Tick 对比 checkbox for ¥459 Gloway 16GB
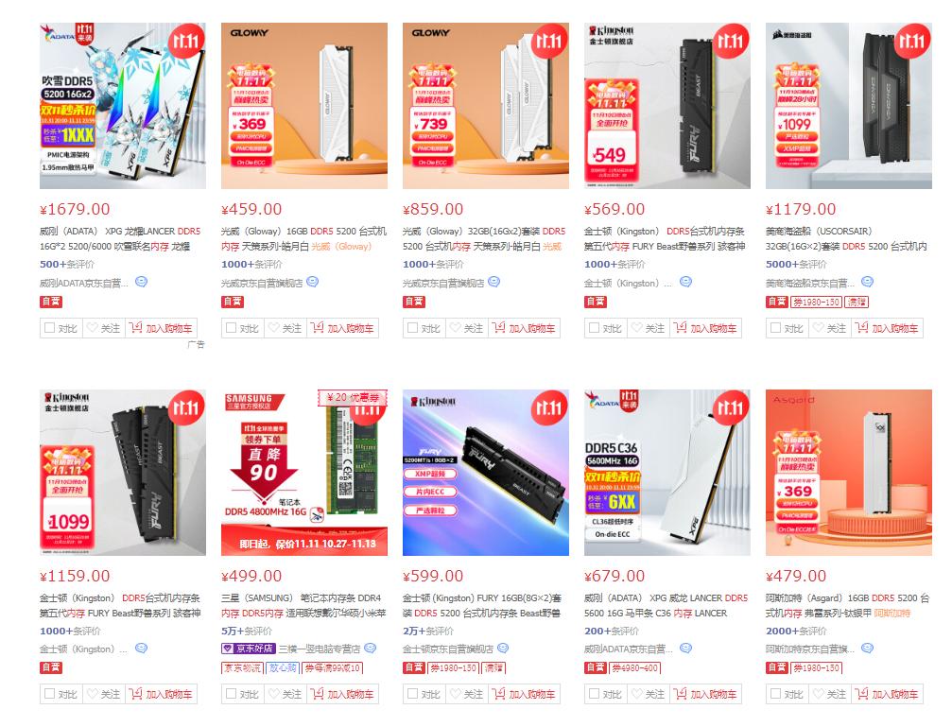Image resolution: width=952 pixels, height=727 pixels. (x=231, y=328)
